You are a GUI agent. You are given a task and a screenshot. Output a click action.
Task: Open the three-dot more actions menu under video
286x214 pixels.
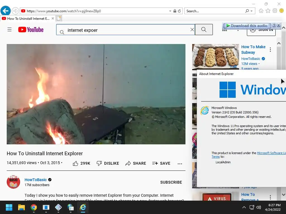(x=180, y=164)
